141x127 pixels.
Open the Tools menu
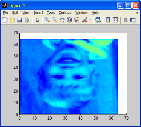(x=51, y=13)
